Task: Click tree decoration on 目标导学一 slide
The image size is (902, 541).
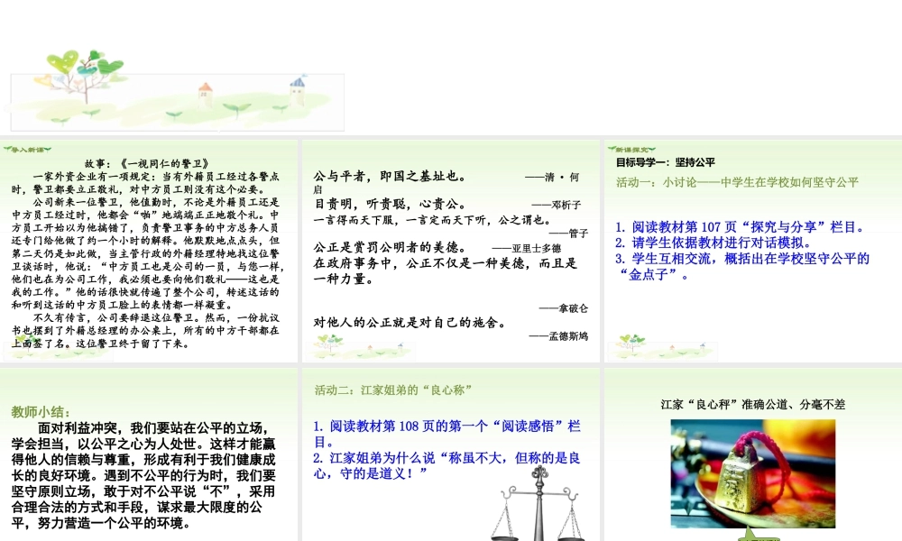Action: pos(638,345)
